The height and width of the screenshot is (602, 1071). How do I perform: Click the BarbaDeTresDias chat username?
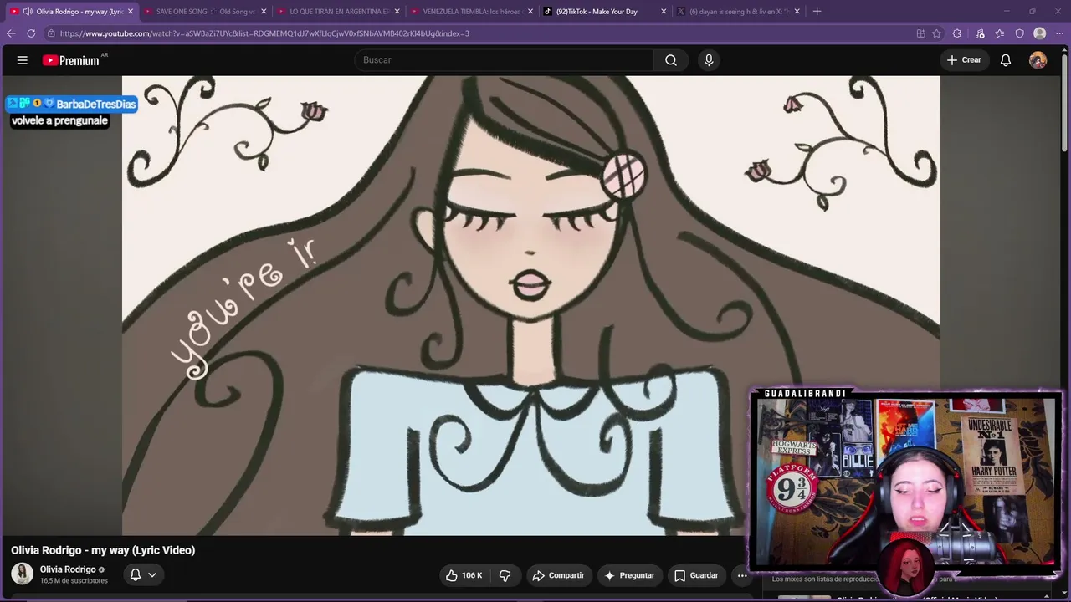(x=96, y=105)
